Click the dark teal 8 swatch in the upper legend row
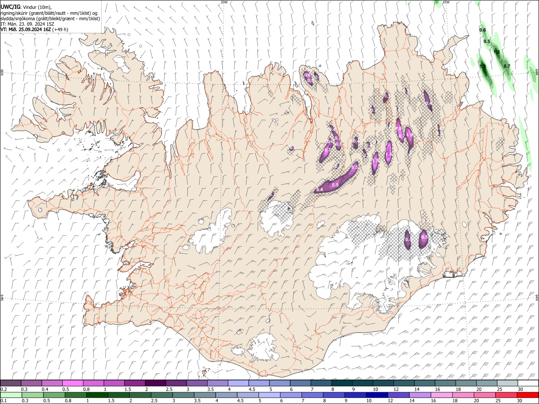The height and width of the screenshot is (404, 539). [x=342, y=383]
